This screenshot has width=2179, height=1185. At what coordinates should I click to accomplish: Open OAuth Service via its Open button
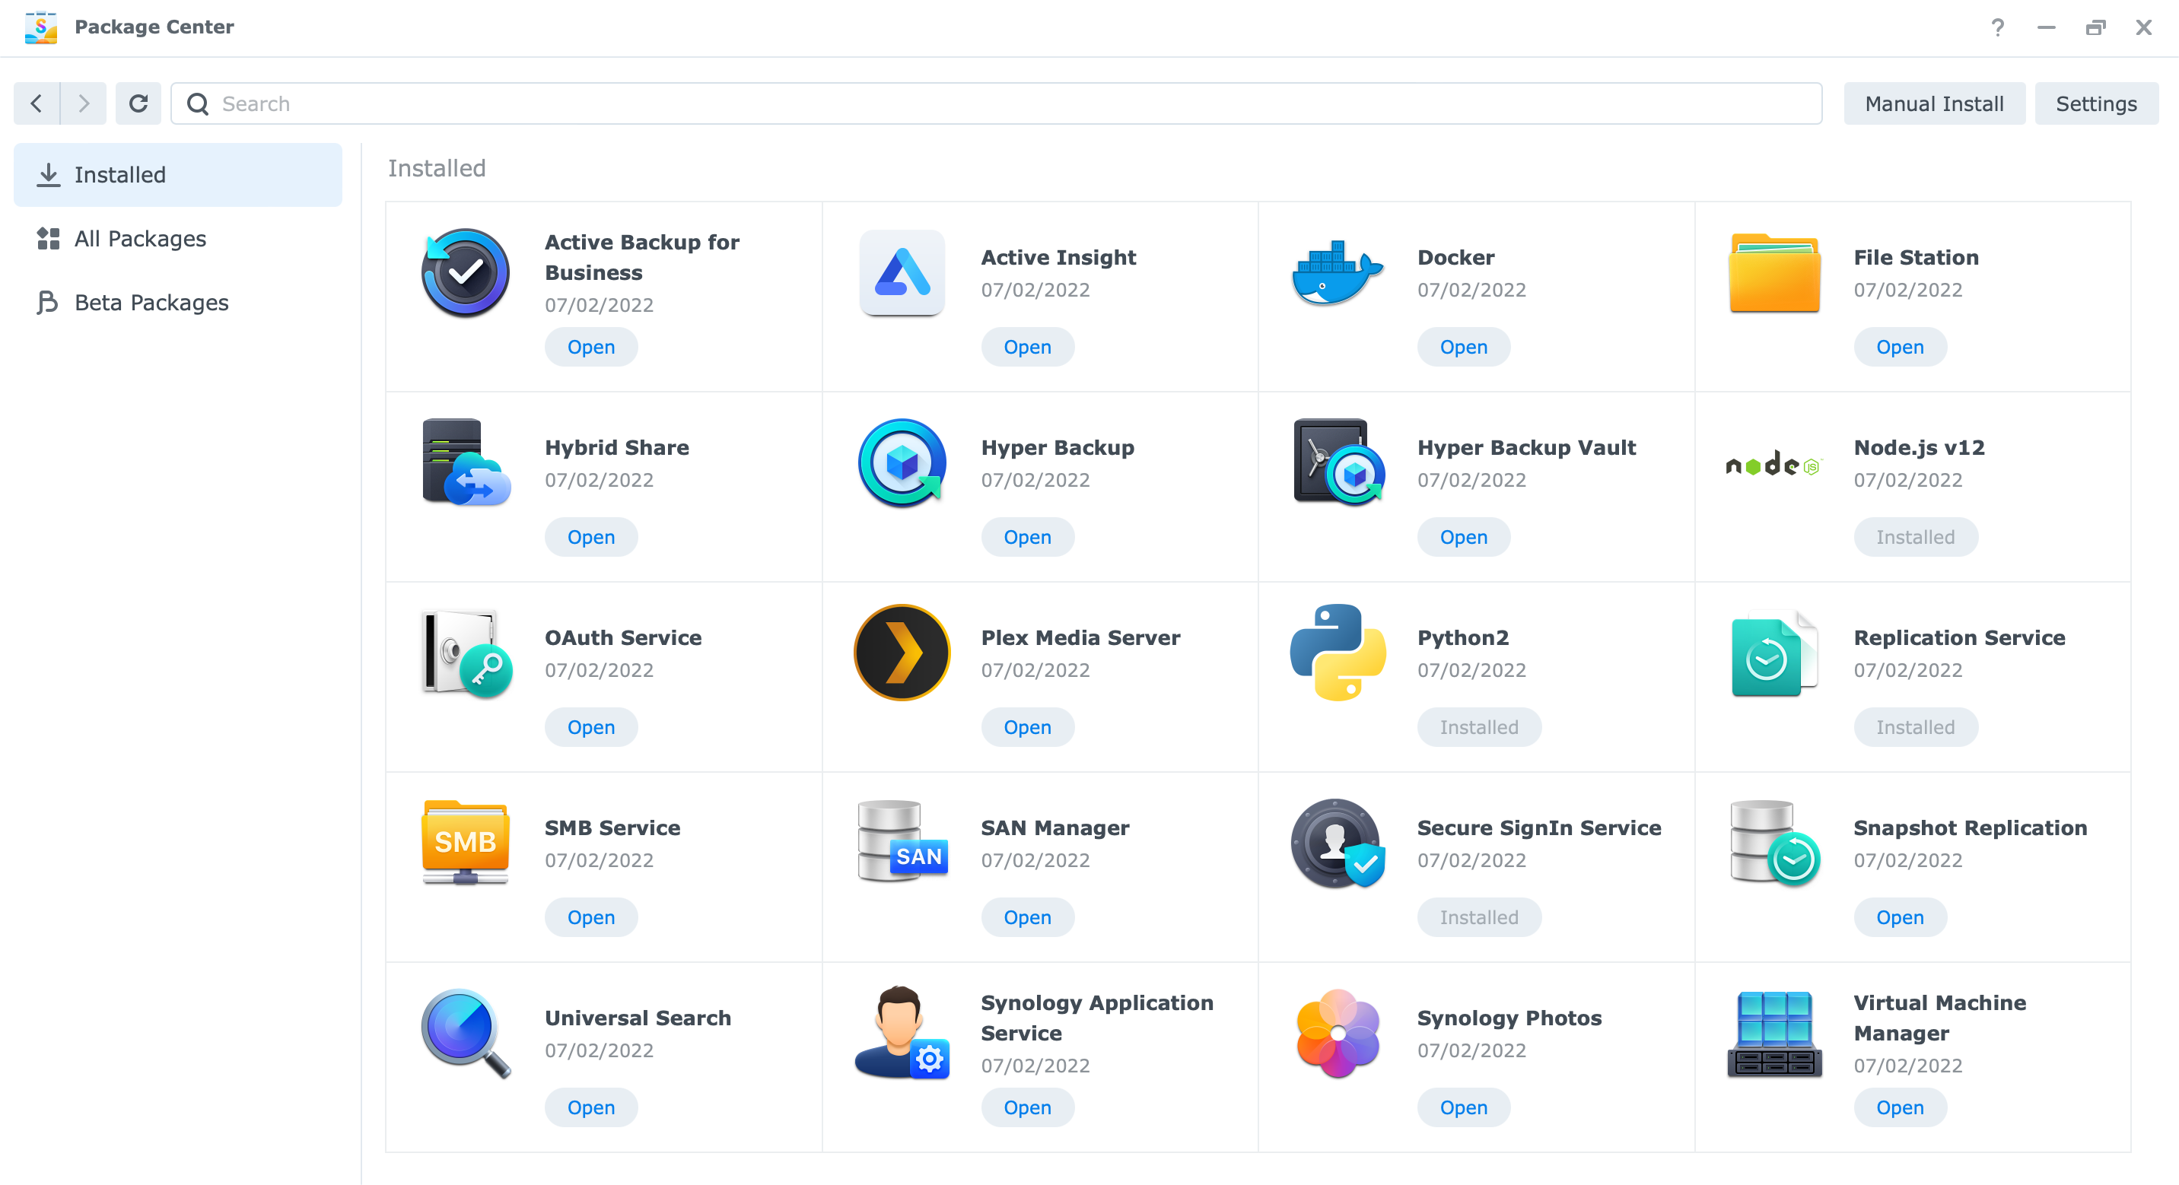click(590, 727)
